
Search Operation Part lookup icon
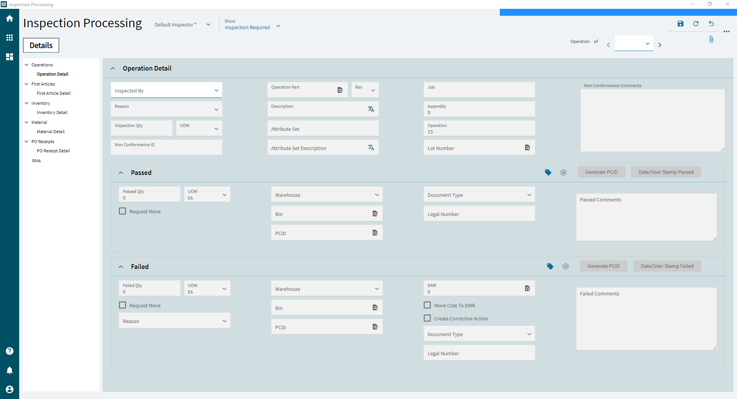340,90
